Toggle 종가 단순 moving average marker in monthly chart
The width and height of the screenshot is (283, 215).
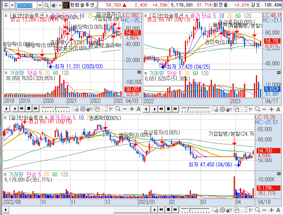(47, 16)
